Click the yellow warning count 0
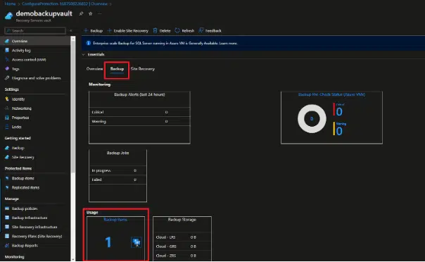The image size is (425, 262). [x=339, y=131]
